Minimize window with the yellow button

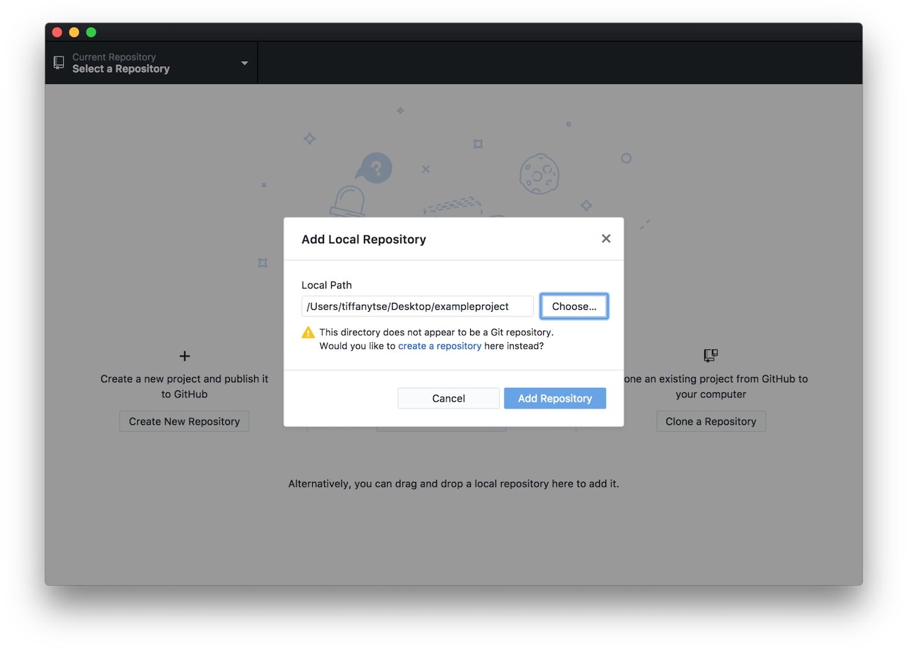74,32
